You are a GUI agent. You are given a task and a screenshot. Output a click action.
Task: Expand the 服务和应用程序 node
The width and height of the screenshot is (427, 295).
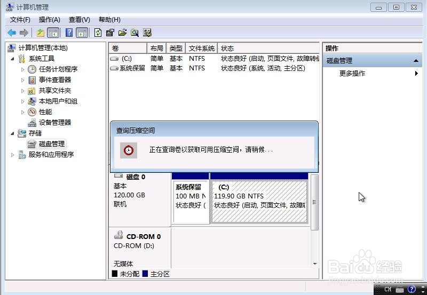point(12,155)
